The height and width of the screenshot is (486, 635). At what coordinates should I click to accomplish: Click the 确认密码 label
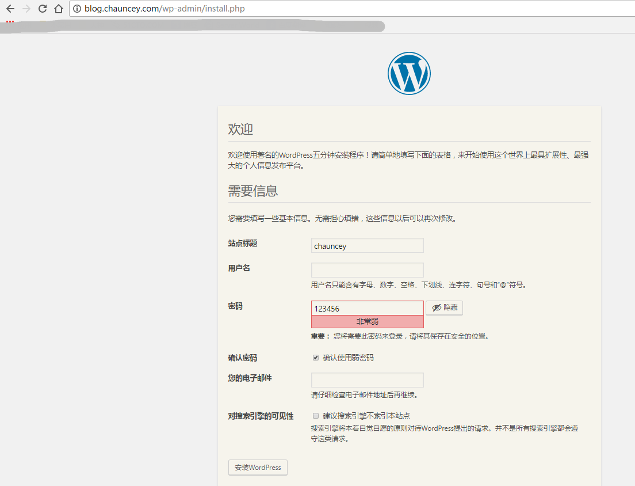[x=243, y=358]
